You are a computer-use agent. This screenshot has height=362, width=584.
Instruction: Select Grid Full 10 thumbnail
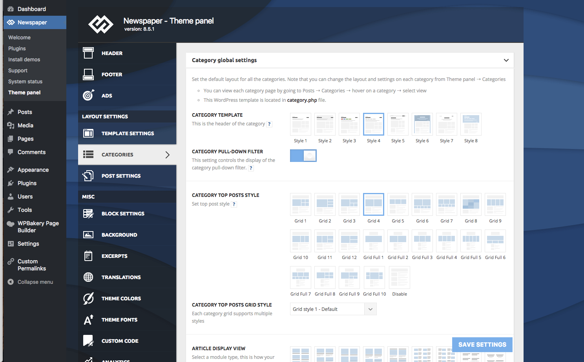374,277
